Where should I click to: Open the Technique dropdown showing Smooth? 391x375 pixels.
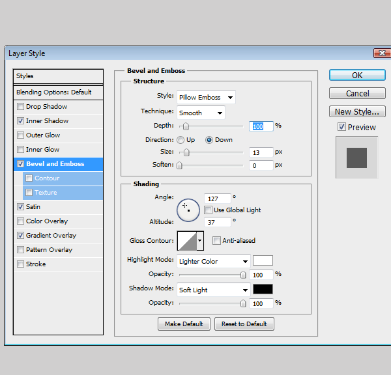coord(201,113)
